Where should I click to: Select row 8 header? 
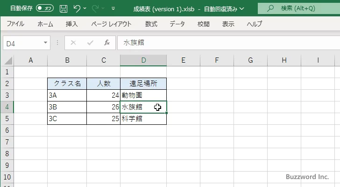pos(7,154)
